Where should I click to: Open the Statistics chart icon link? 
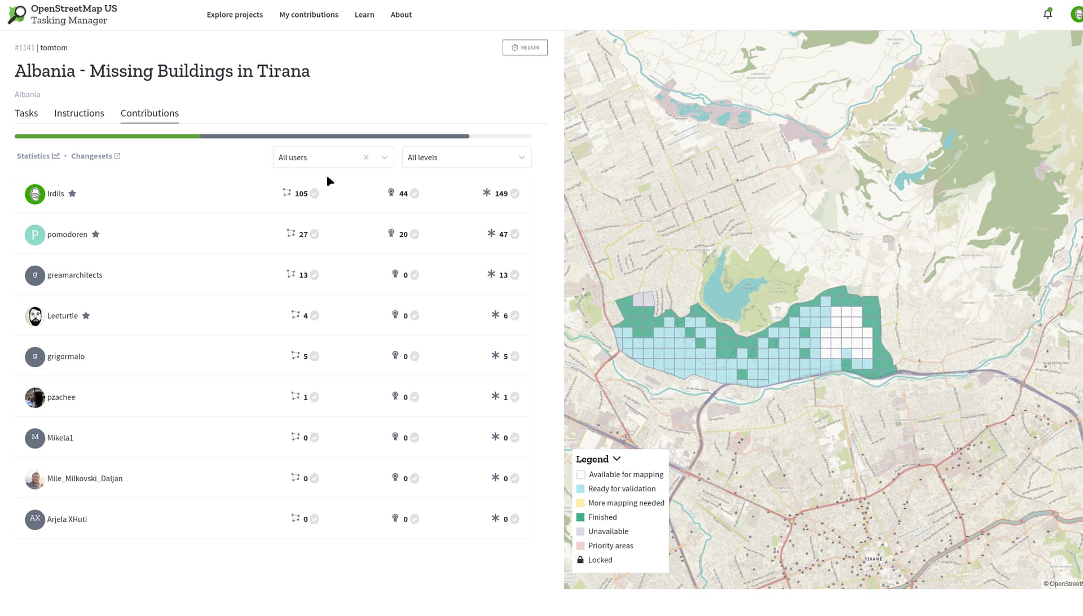[56, 156]
